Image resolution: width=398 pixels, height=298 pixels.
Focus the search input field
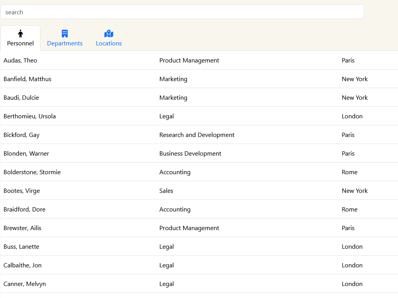pyautogui.click(x=182, y=12)
